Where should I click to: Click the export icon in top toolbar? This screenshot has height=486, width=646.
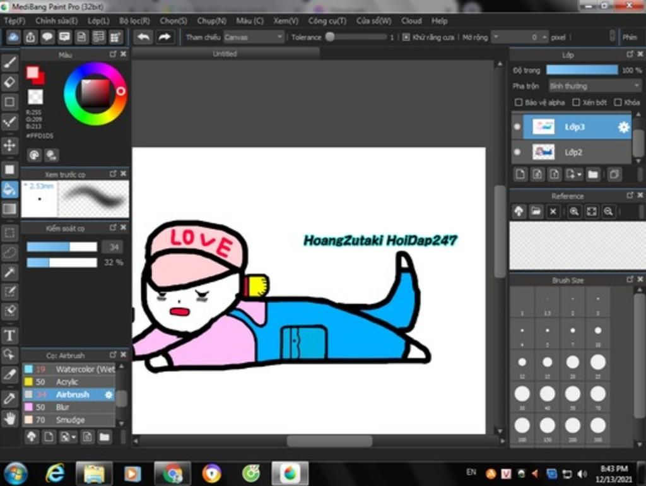(30, 37)
